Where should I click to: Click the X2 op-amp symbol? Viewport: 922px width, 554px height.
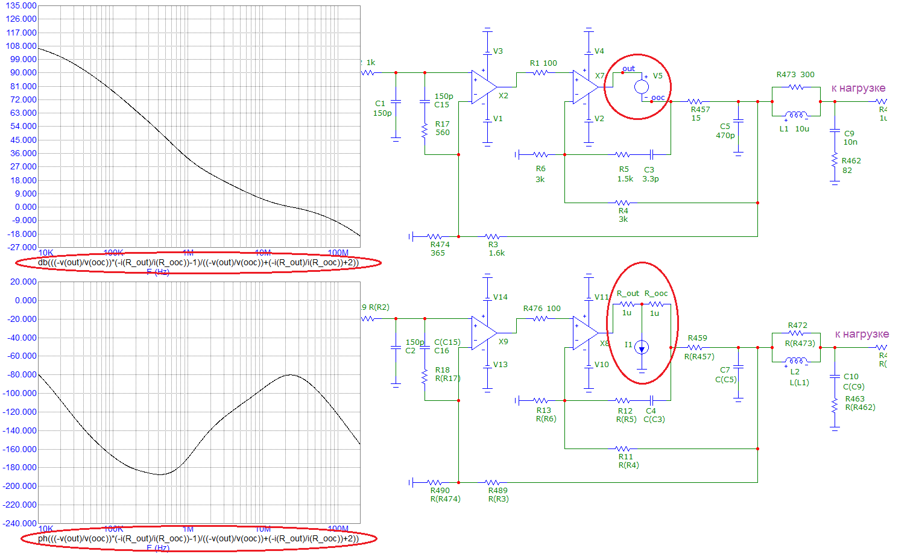[483, 87]
